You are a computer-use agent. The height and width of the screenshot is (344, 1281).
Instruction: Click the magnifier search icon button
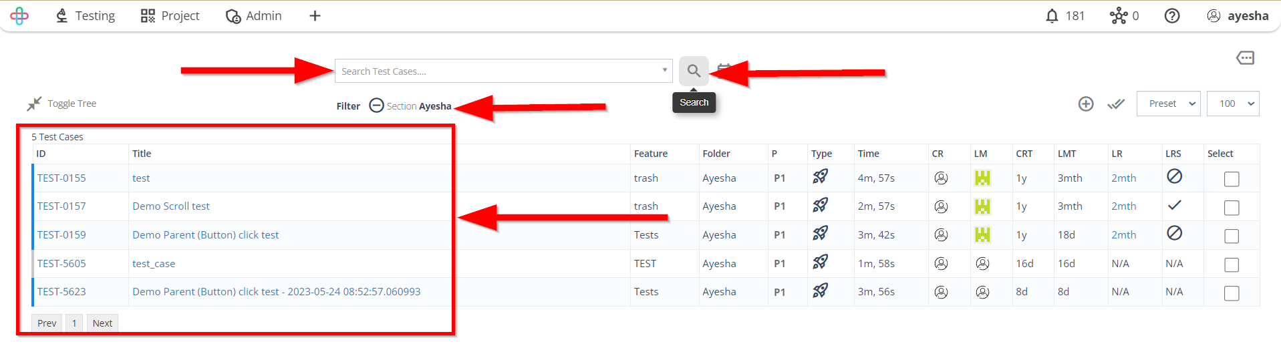coord(694,71)
